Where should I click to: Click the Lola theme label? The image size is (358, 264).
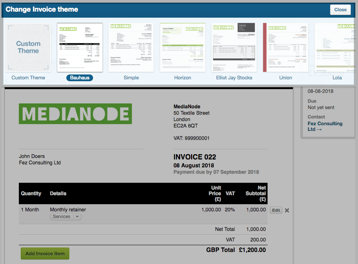337,78
